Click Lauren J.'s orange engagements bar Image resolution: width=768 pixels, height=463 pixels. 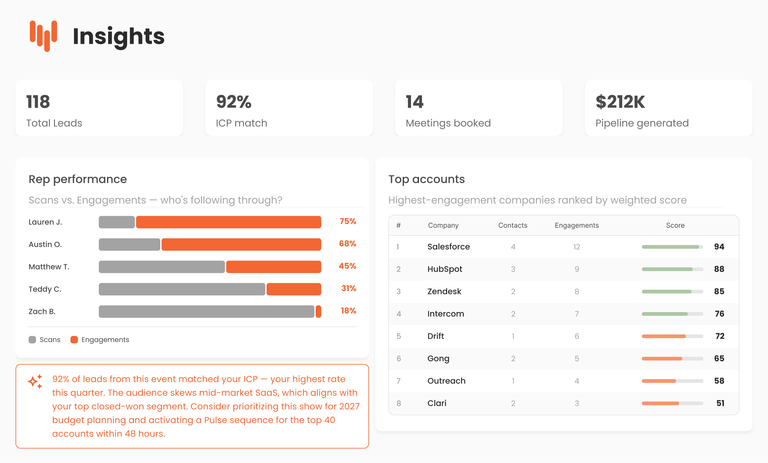[x=228, y=222]
